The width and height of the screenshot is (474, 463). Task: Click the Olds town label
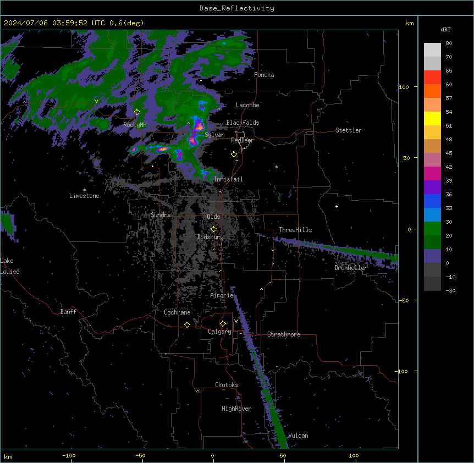point(213,217)
